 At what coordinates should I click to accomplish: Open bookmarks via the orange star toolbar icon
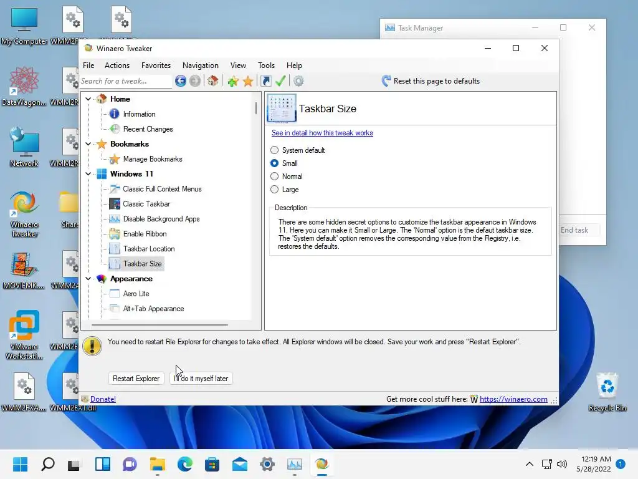click(x=248, y=81)
